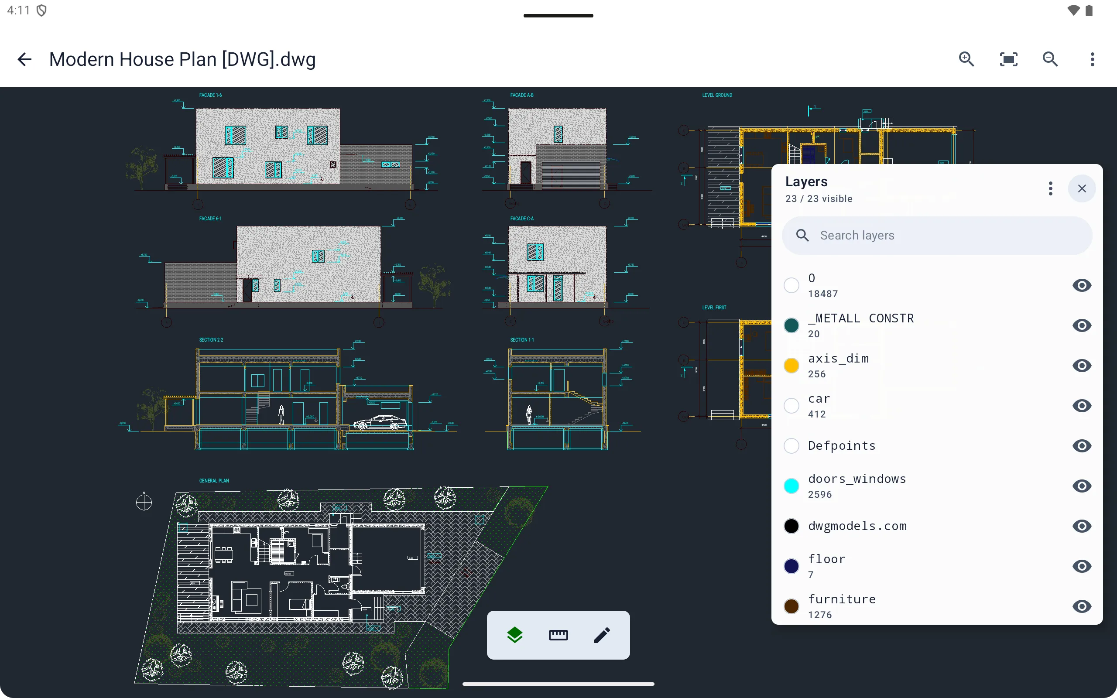Select the _METALL CONSTR layer name
Image resolution: width=1117 pixels, height=698 pixels.
pos(861,318)
